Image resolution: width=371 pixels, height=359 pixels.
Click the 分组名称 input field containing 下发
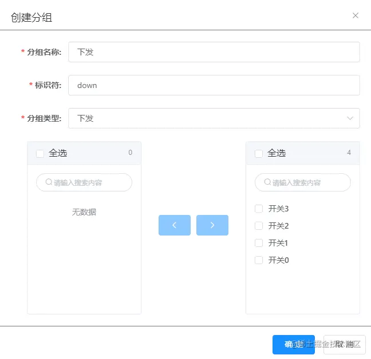pos(214,52)
